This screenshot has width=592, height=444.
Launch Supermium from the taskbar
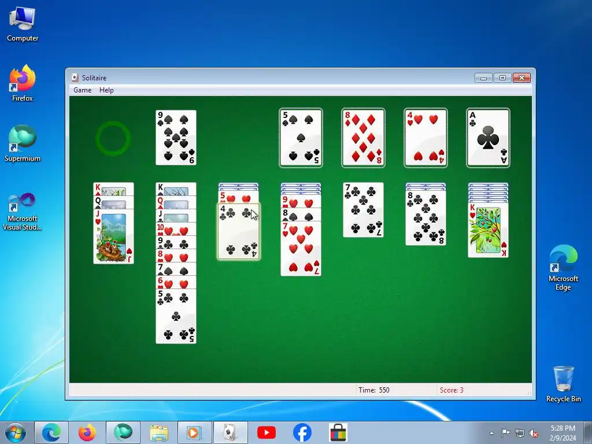(123, 432)
